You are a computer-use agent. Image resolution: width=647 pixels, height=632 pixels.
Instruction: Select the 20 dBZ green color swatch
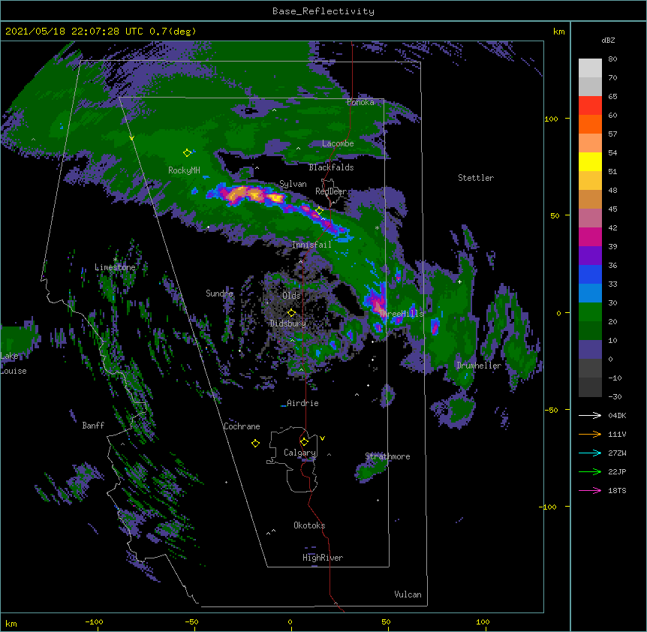[x=590, y=312]
